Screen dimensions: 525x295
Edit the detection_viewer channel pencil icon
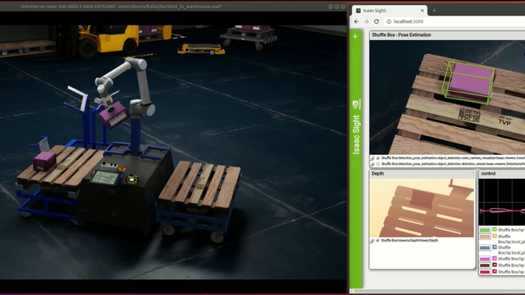pos(372,164)
